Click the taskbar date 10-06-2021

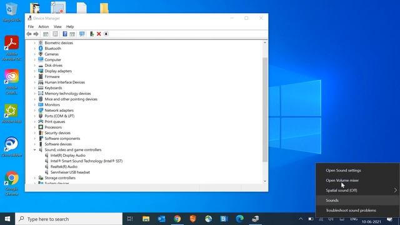pyautogui.click(x=371, y=222)
